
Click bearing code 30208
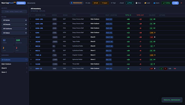[x=38, y=42]
